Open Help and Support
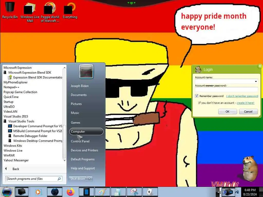Screen dimensions: 263x197 (x=83, y=168)
